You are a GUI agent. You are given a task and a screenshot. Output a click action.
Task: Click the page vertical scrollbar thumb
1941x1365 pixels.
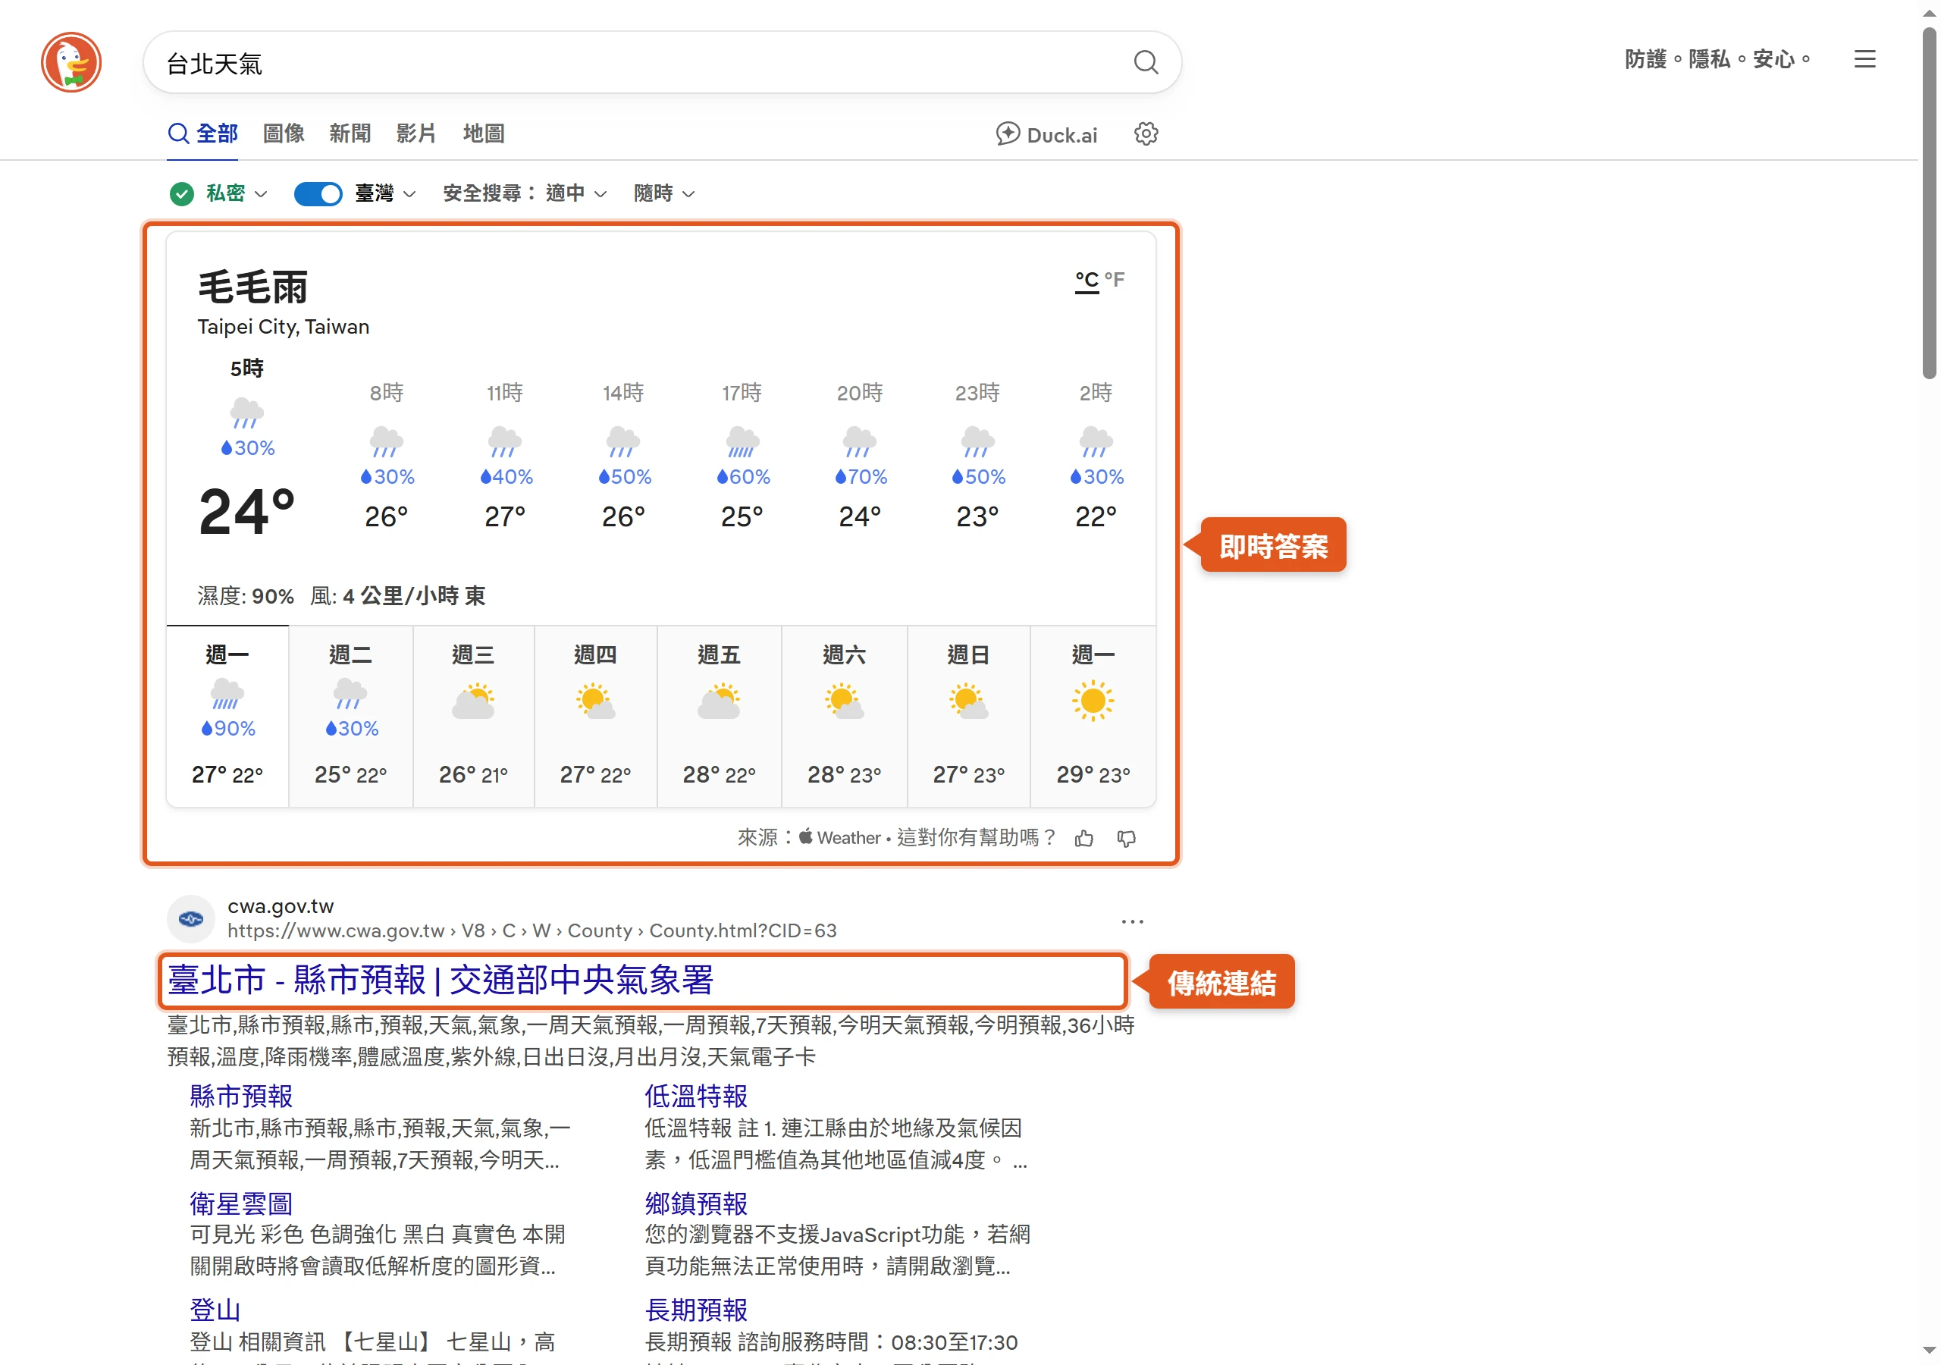click(1929, 203)
